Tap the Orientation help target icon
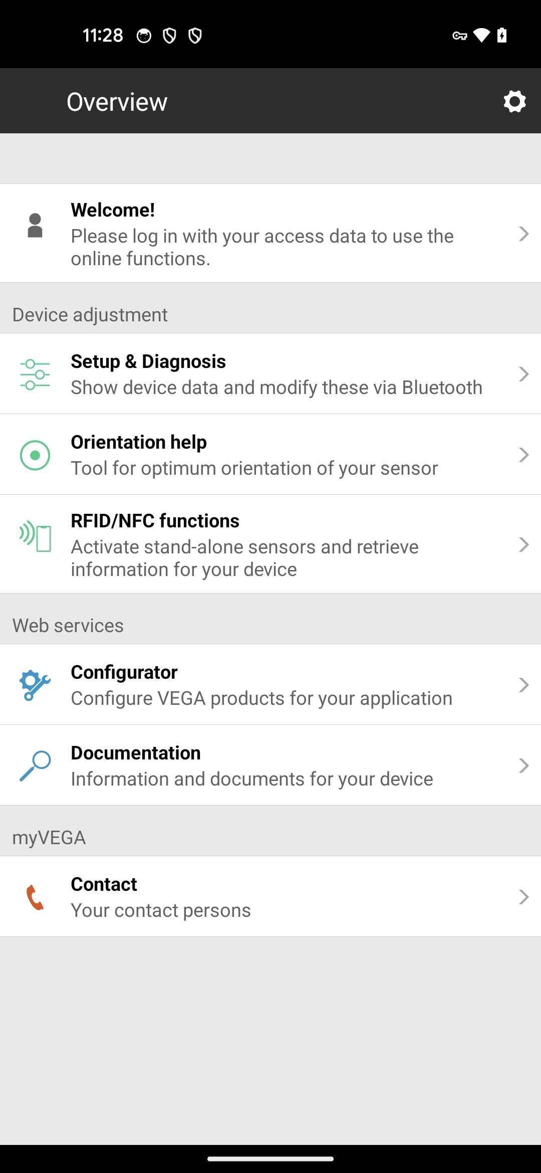The height and width of the screenshot is (1173, 541). [35, 455]
